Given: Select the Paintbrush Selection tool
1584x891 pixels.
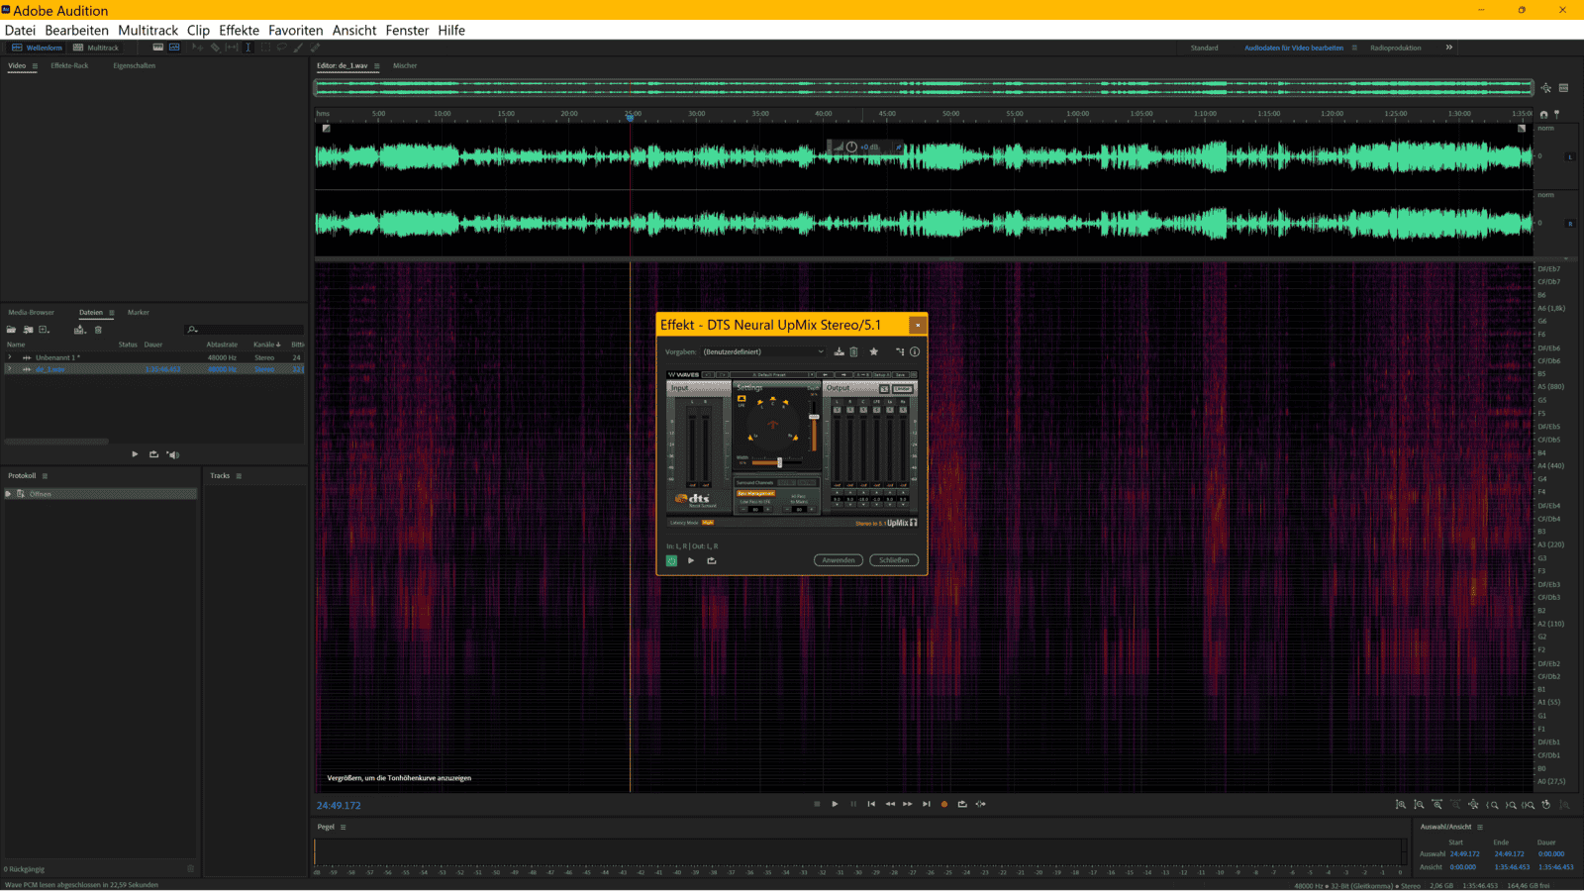Looking at the screenshot, I should pyautogui.click(x=298, y=47).
